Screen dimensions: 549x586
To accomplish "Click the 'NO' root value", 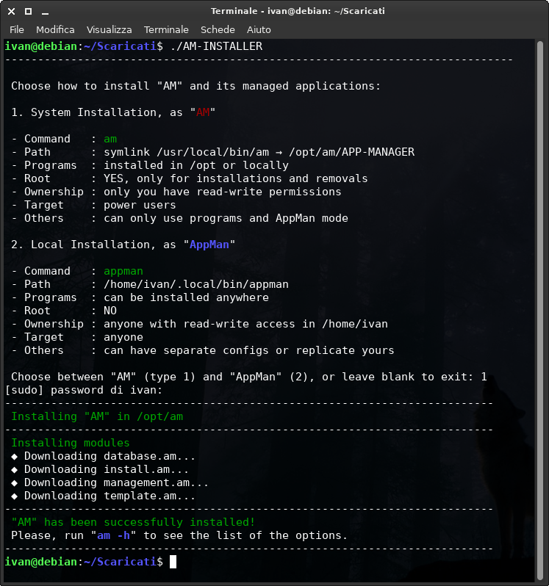I will click(x=110, y=311).
